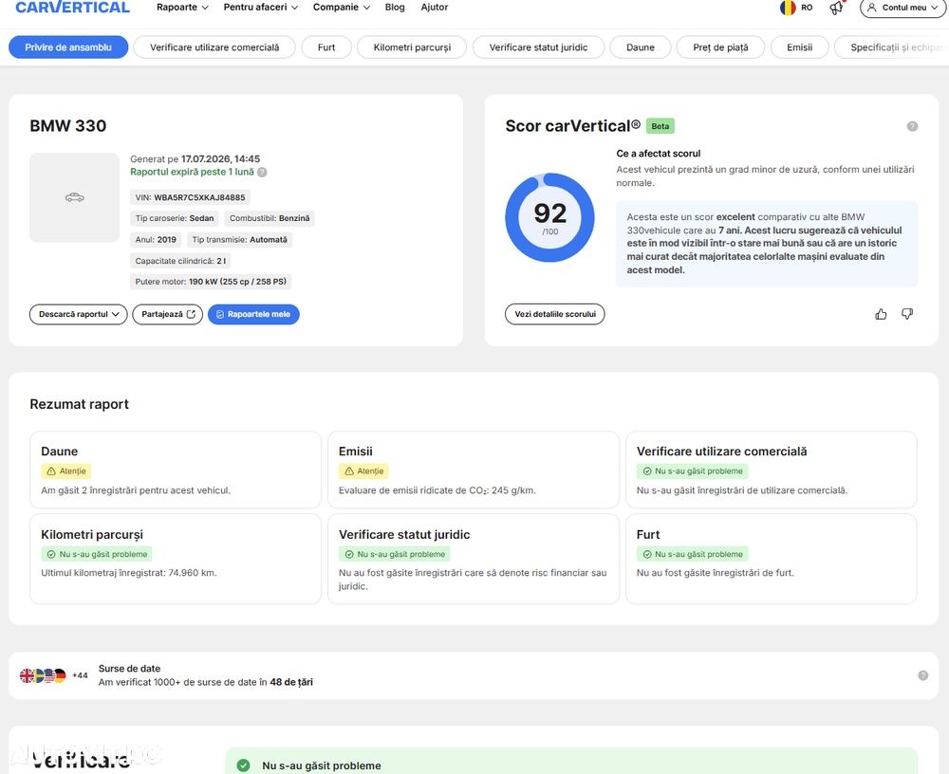This screenshot has width=949, height=774.
Task: Click the Beta badge
Action: 661,126
